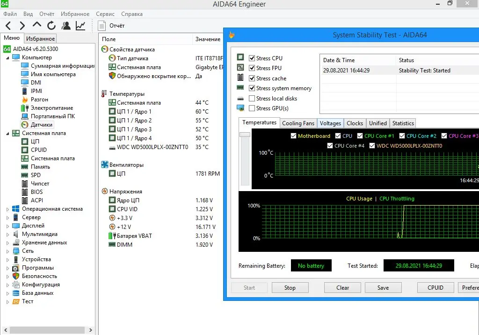Expand the Мультимедиа tree node
This screenshot has width=479, height=335.
coord(7,234)
